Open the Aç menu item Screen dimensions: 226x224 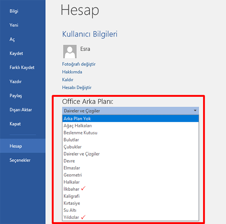click(x=12, y=40)
